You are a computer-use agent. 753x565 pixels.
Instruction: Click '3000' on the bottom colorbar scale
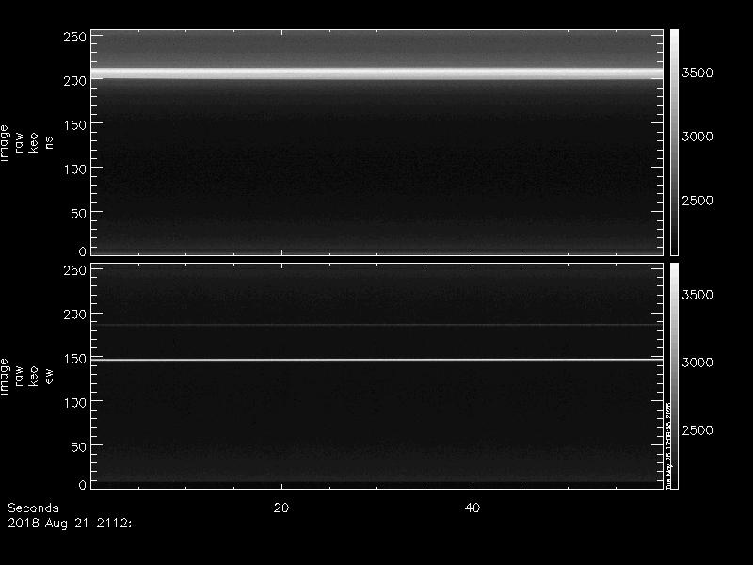point(697,363)
